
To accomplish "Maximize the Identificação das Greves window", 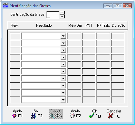I will [117, 6].
